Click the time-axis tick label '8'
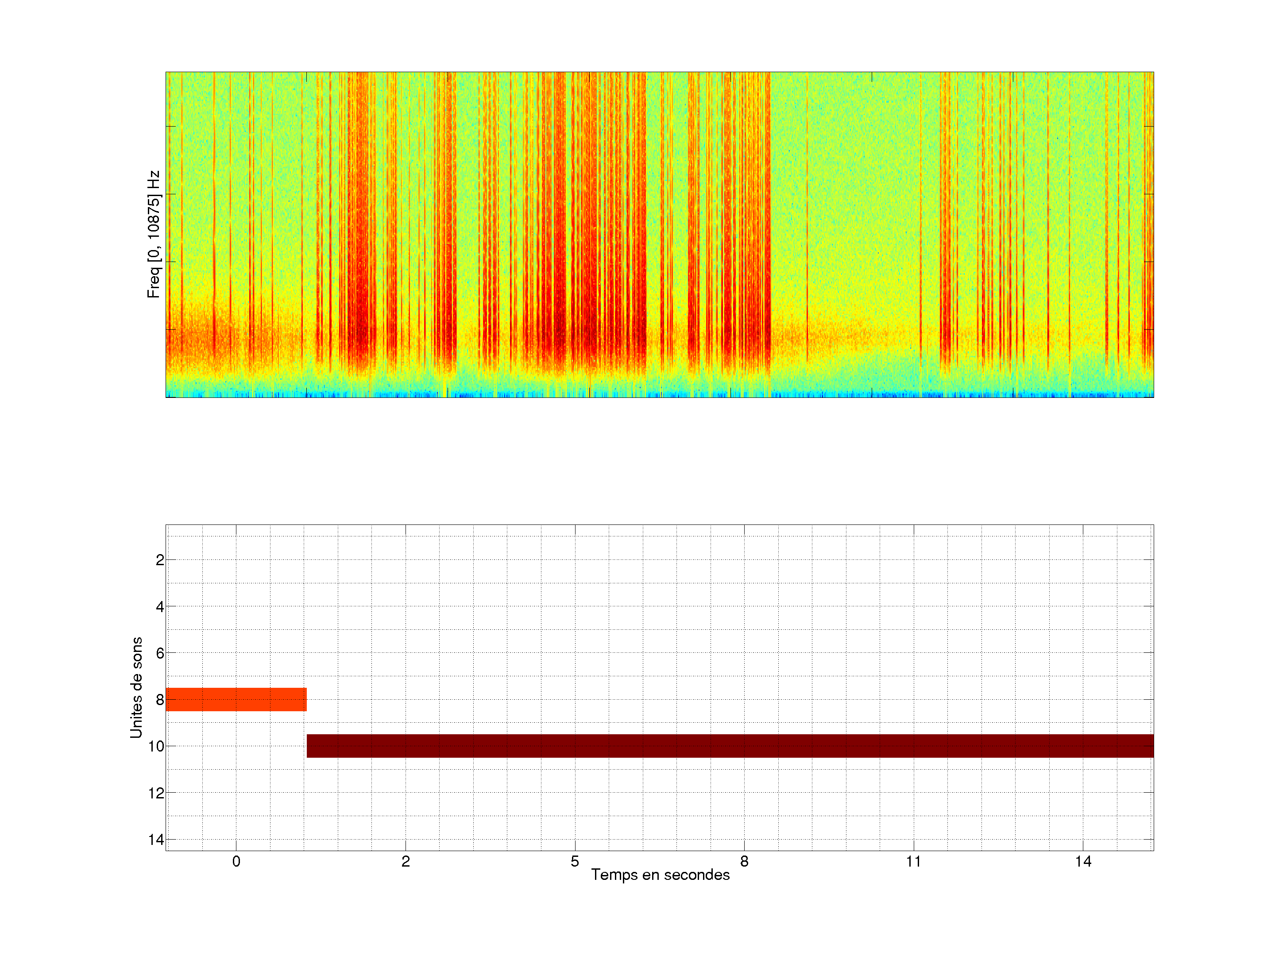This screenshot has height=956, width=1275. [744, 861]
